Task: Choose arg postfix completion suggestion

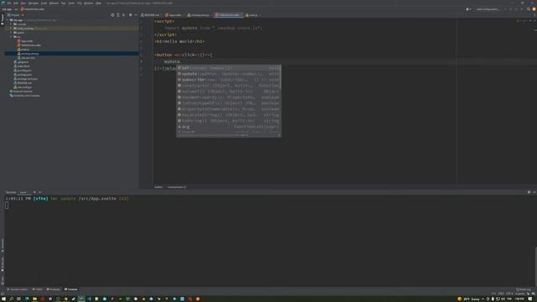Action: (x=228, y=127)
